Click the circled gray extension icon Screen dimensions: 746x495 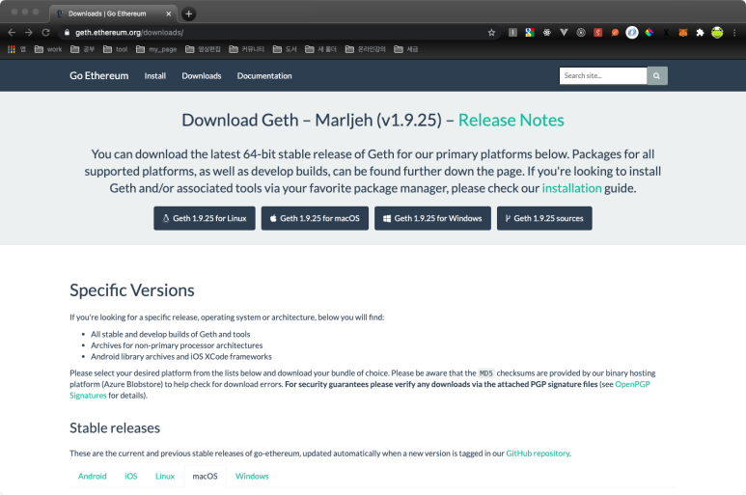click(581, 33)
